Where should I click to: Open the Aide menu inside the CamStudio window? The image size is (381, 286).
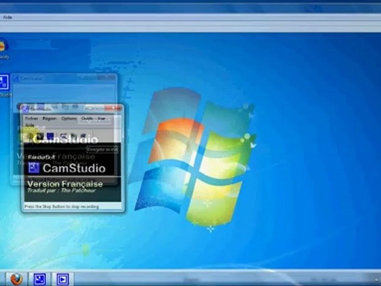pyautogui.click(x=30, y=125)
